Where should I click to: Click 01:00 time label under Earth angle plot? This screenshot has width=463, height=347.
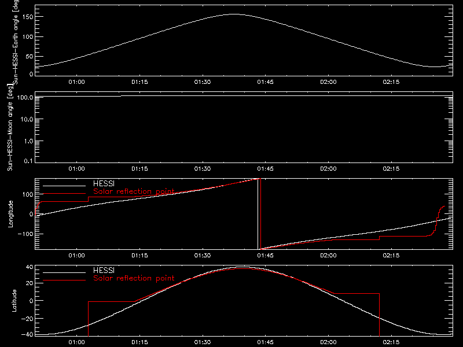point(77,82)
